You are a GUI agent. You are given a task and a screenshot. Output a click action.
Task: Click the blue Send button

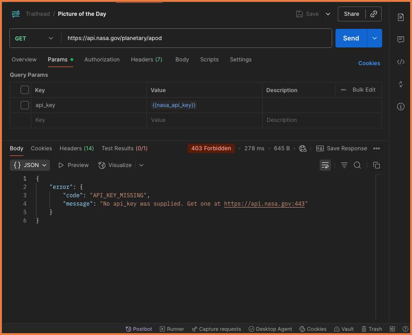pyautogui.click(x=351, y=38)
